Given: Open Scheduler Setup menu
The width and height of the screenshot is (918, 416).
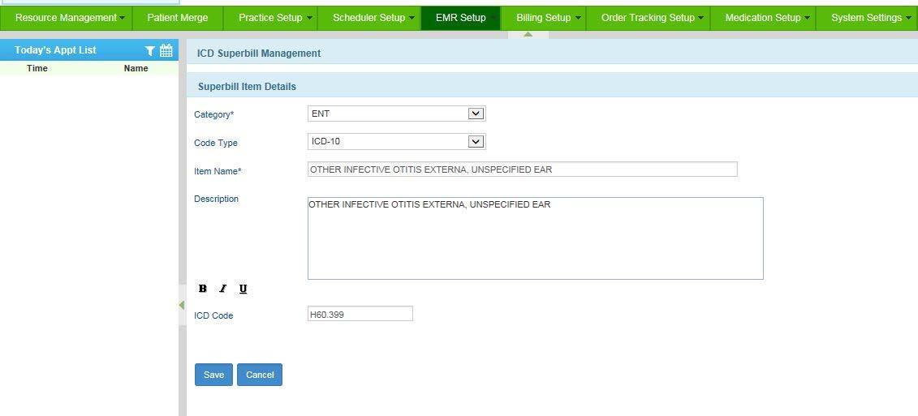Looking at the screenshot, I should 373,18.
